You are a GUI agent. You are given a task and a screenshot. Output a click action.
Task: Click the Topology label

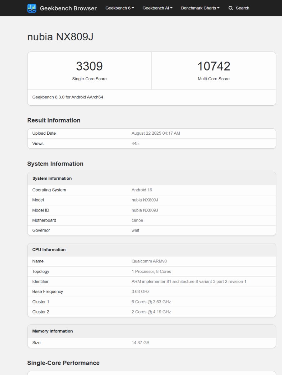point(41,272)
